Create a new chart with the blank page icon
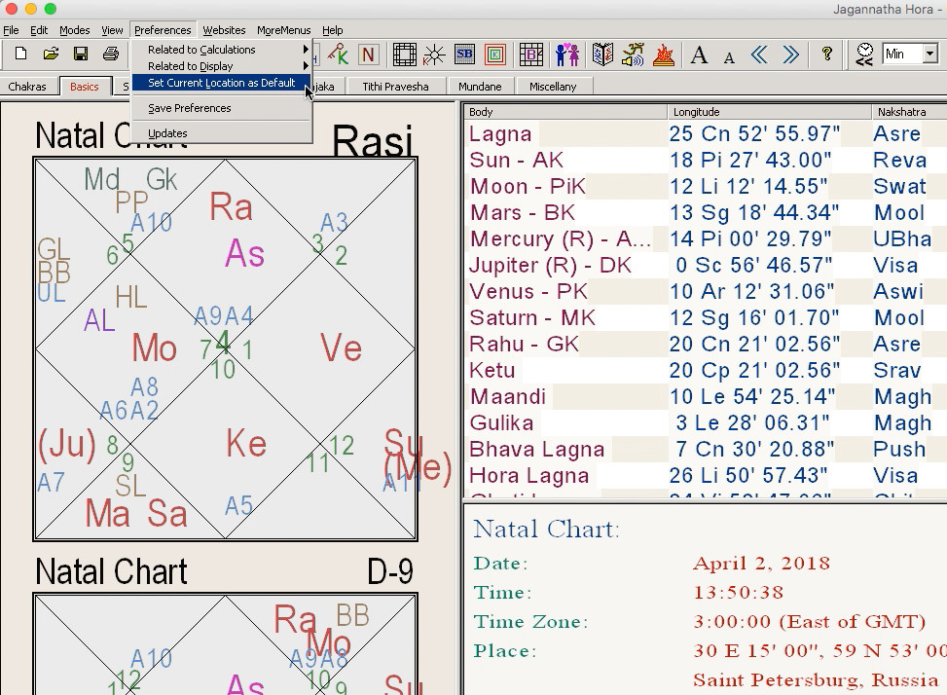The width and height of the screenshot is (947, 695). (20, 55)
